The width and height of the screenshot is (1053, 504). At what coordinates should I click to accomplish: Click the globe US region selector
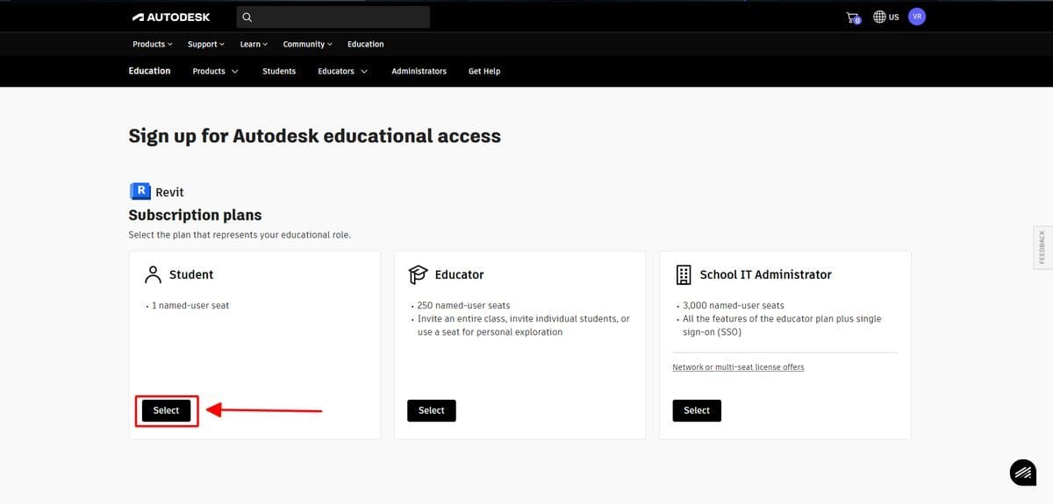click(x=886, y=17)
